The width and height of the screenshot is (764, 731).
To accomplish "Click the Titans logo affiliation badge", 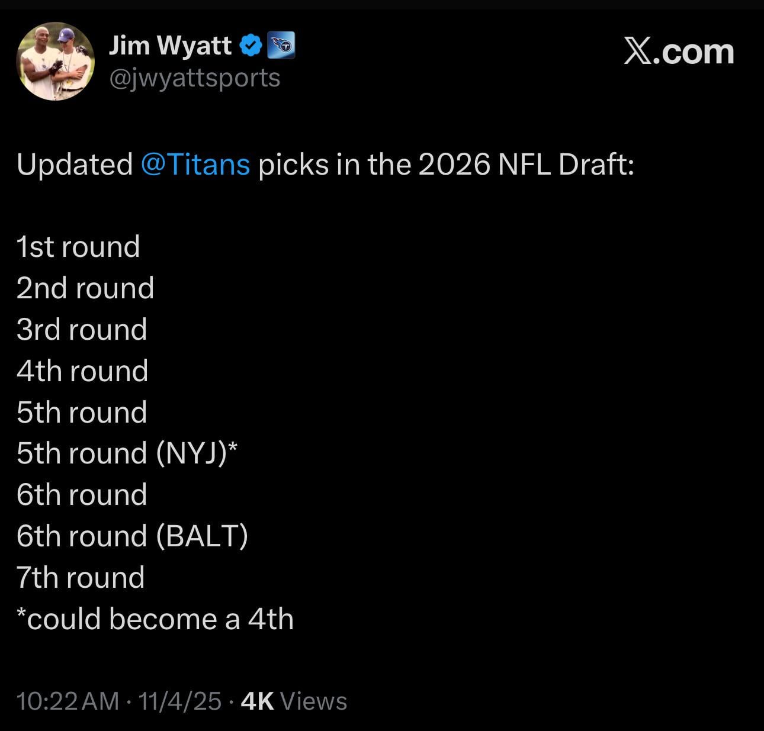I will point(281,46).
